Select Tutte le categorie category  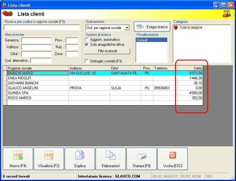coord(191,27)
